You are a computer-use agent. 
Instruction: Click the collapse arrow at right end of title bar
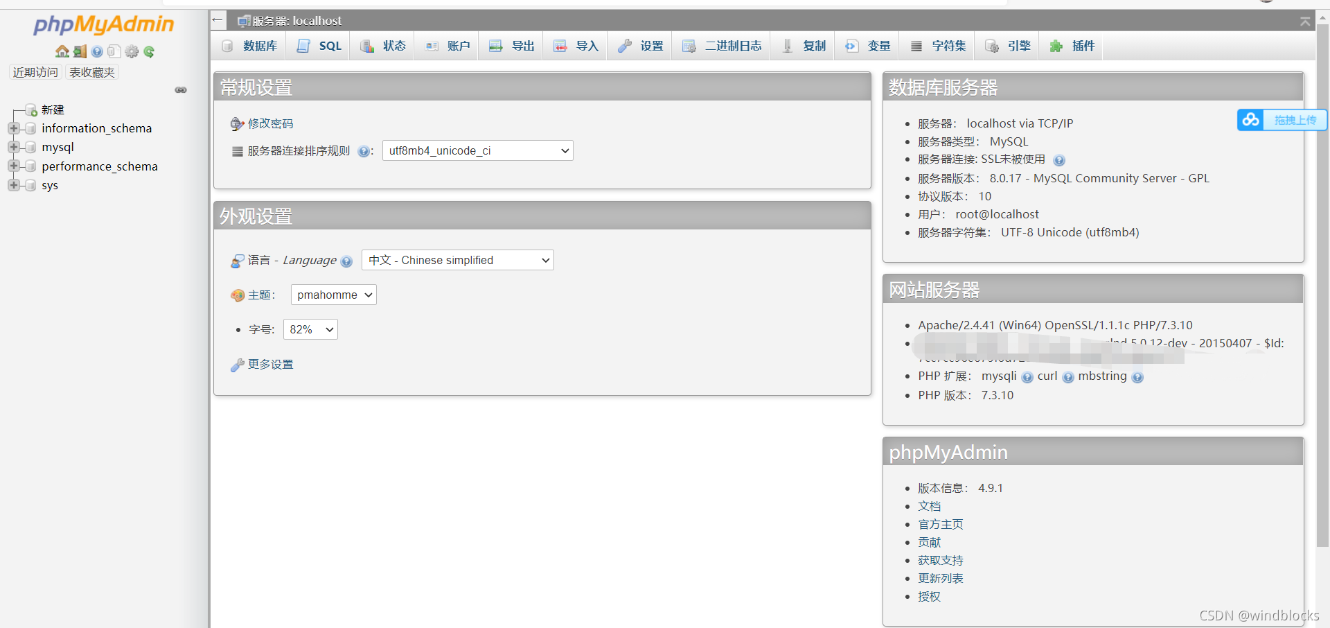(x=1305, y=21)
